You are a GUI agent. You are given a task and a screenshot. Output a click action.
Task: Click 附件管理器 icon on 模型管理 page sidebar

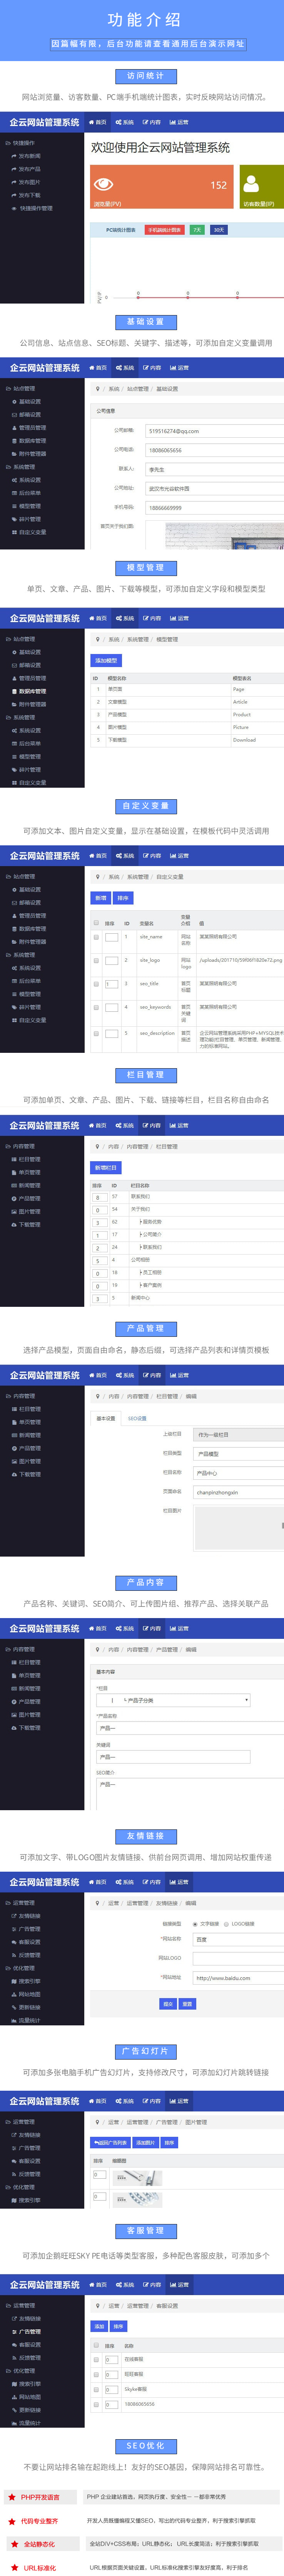tap(14, 704)
